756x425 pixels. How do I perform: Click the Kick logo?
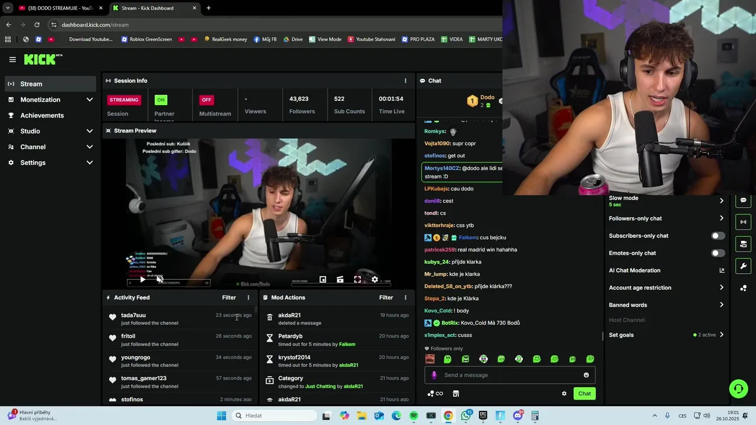coord(43,59)
